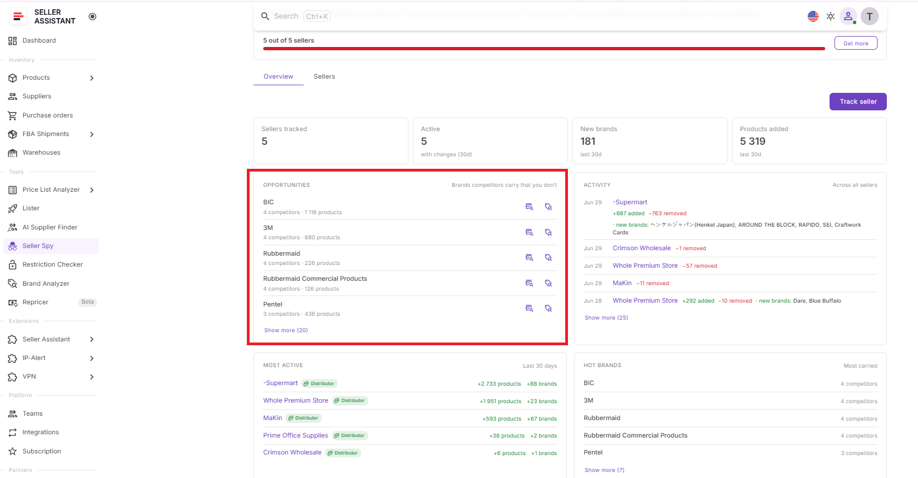This screenshot has width=918, height=478.
Task: Expand the VPN extension chevron
Action: coord(92,377)
